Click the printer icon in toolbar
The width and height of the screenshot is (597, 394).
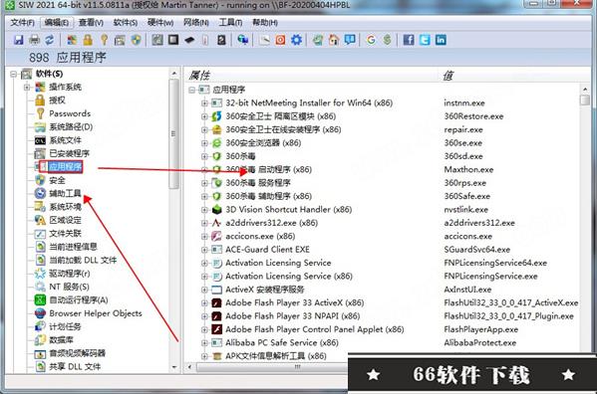(x=34, y=40)
